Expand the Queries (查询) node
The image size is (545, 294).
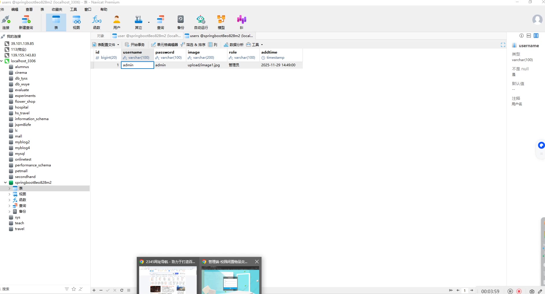click(10, 206)
